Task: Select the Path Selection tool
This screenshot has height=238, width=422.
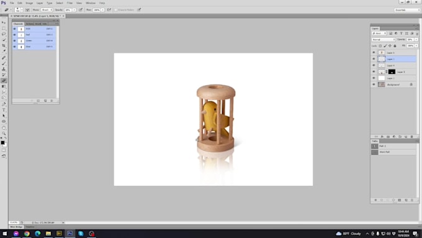Action: (4, 116)
